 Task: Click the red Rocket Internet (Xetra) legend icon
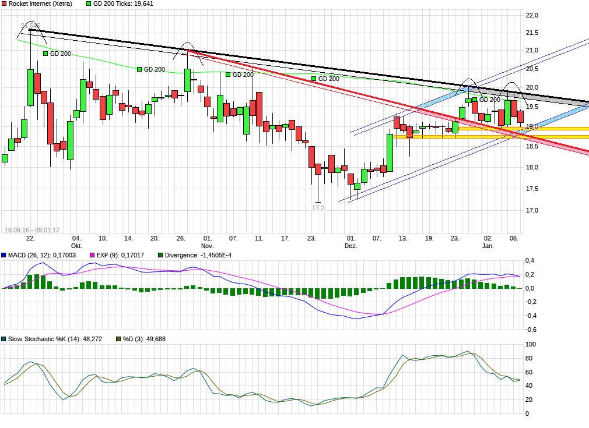5,3
